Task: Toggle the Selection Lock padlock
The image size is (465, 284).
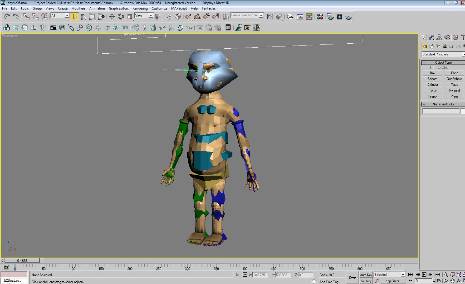Action: (237, 275)
